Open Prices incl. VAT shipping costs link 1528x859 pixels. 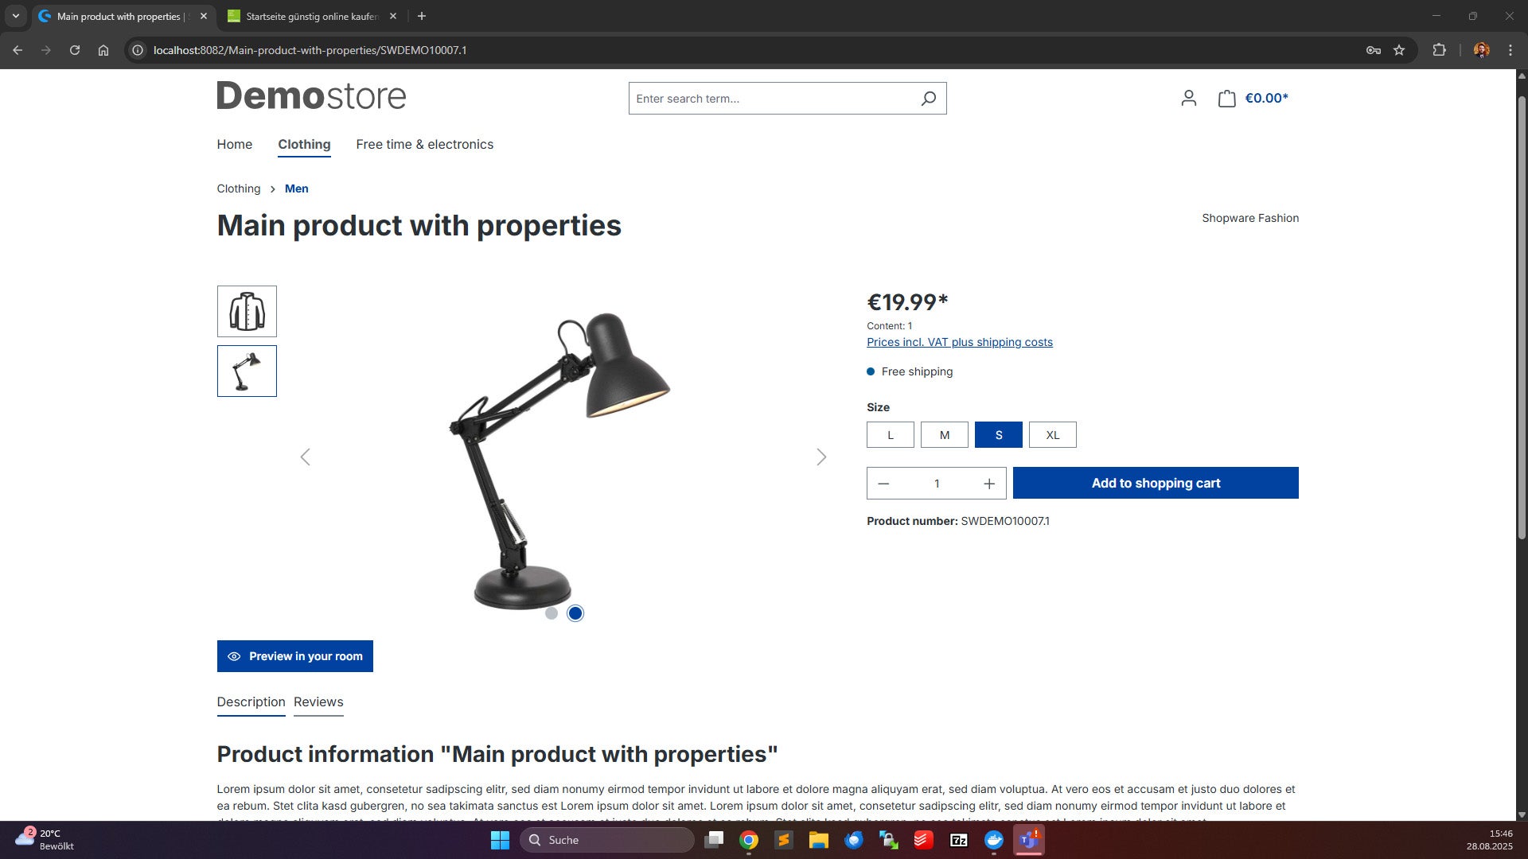[960, 342]
